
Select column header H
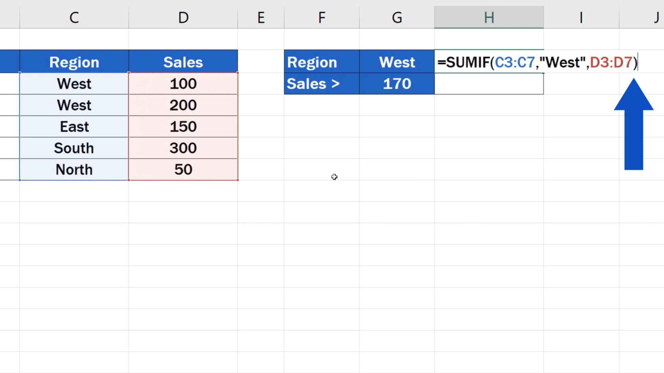[x=489, y=17]
